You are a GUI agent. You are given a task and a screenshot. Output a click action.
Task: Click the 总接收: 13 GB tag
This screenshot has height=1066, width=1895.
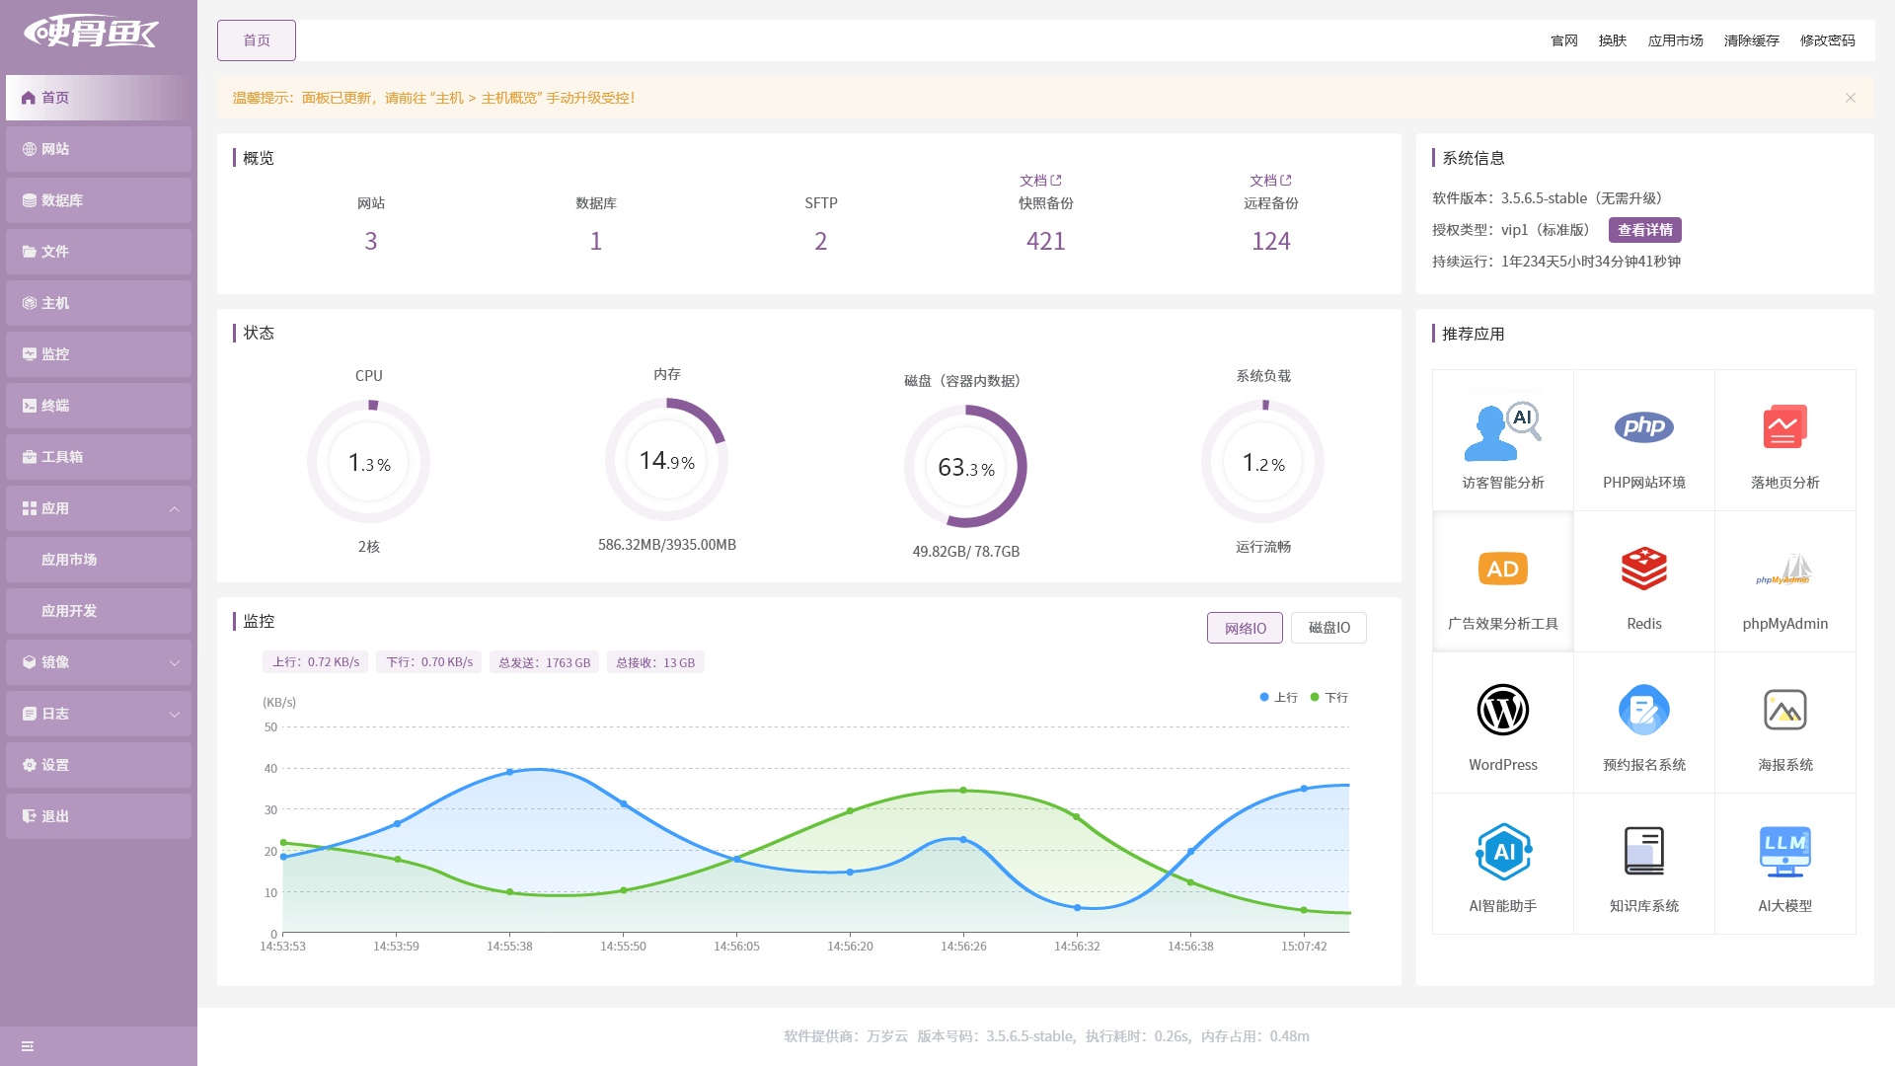655,662
